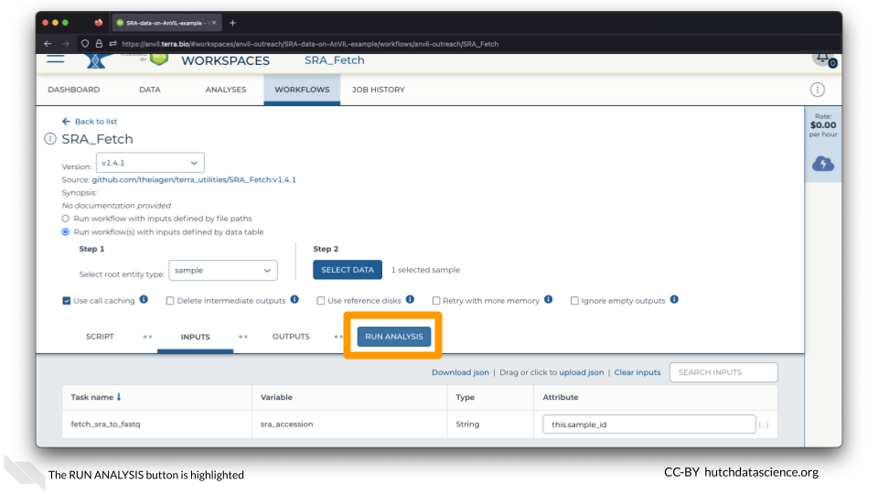This screenshot has width=878, height=494.
Task: Select run with inputs defined by file paths
Action: 66,219
